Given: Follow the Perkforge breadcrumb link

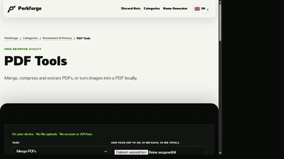Looking at the screenshot, I should [11, 38].
